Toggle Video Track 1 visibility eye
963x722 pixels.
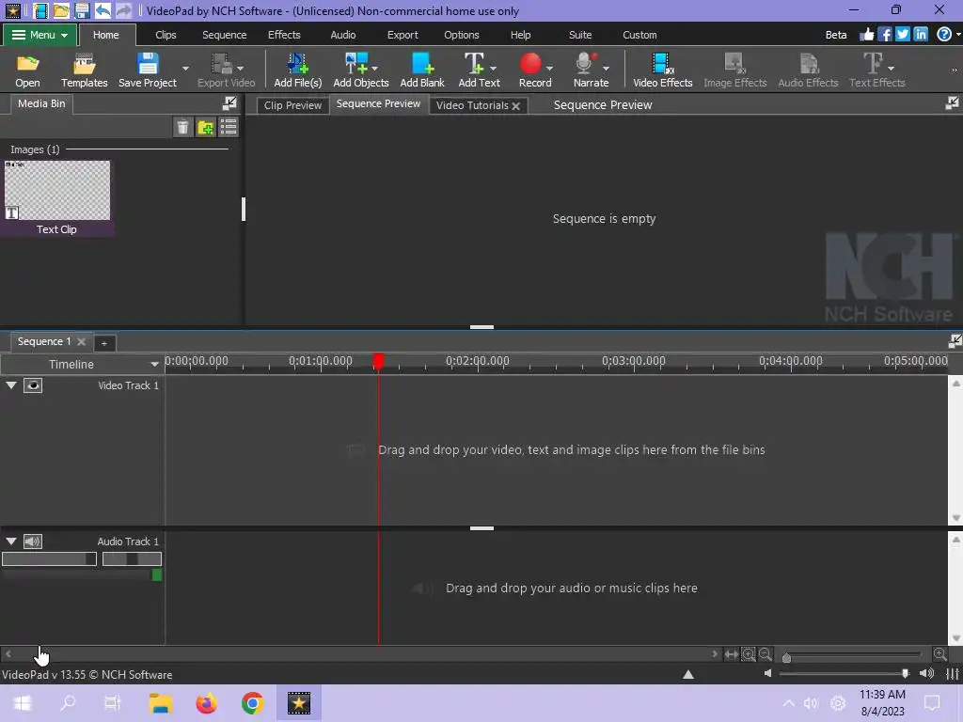click(x=33, y=385)
